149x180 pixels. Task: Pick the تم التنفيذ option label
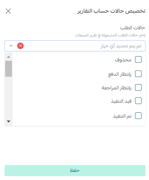(x=122, y=116)
